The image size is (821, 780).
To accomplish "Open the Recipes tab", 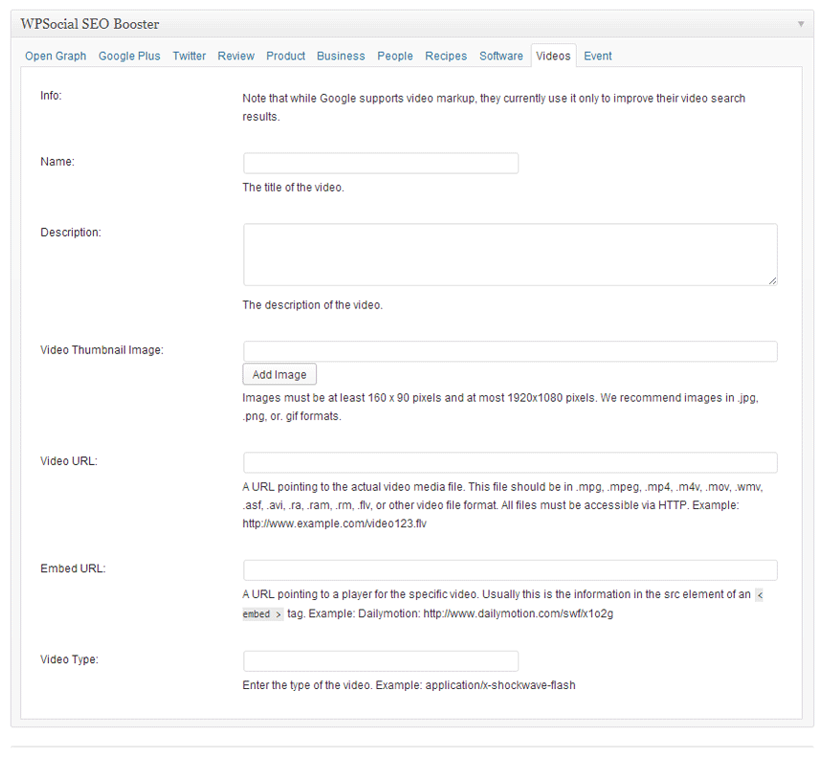I will 446,56.
